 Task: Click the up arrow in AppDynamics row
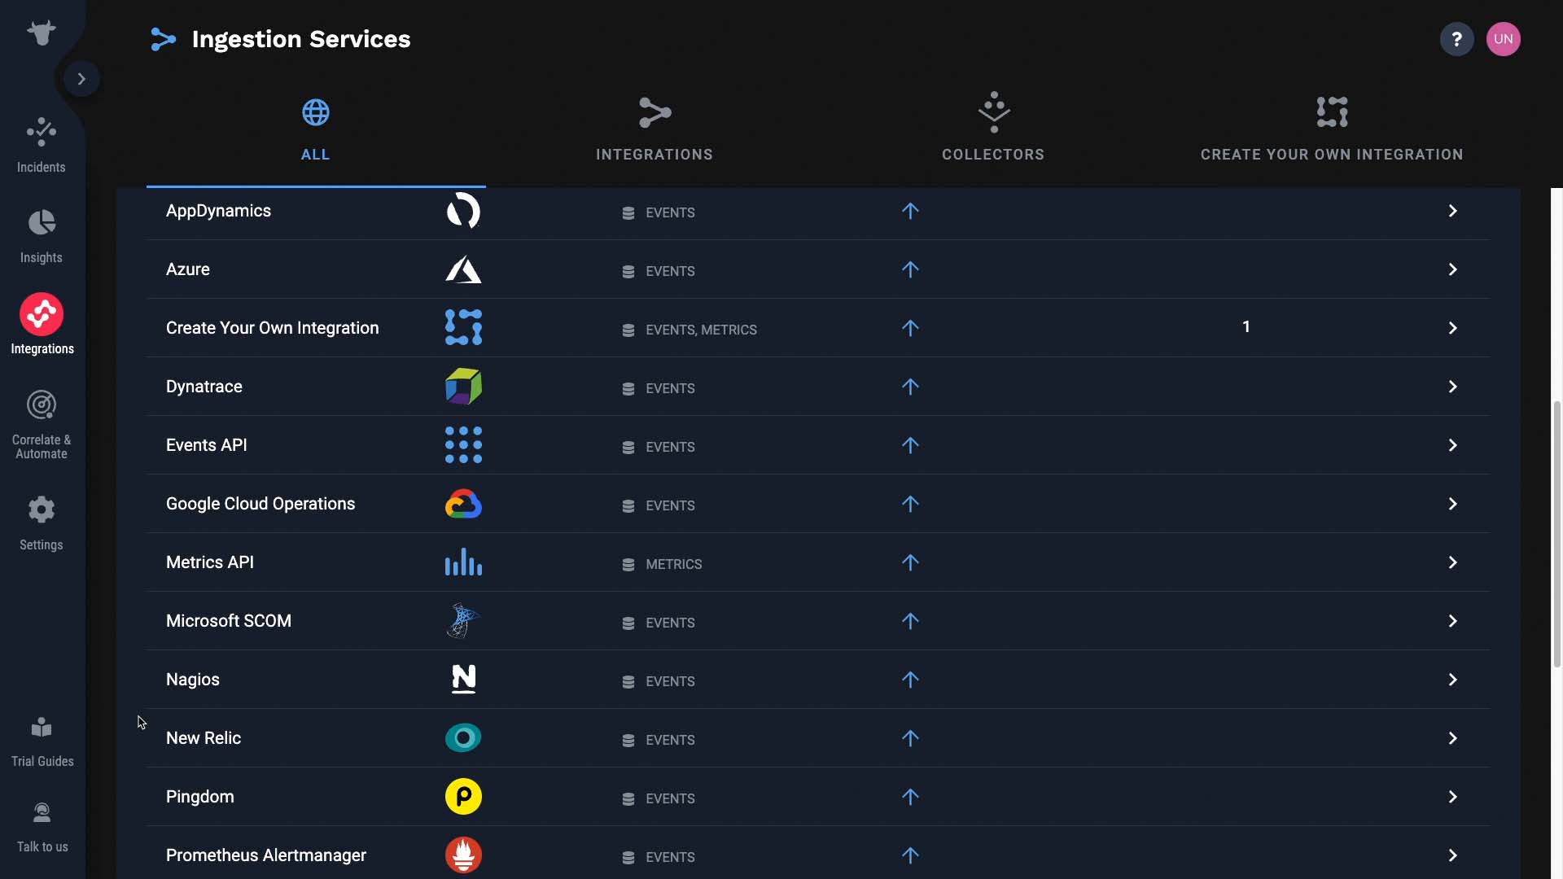[910, 211]
